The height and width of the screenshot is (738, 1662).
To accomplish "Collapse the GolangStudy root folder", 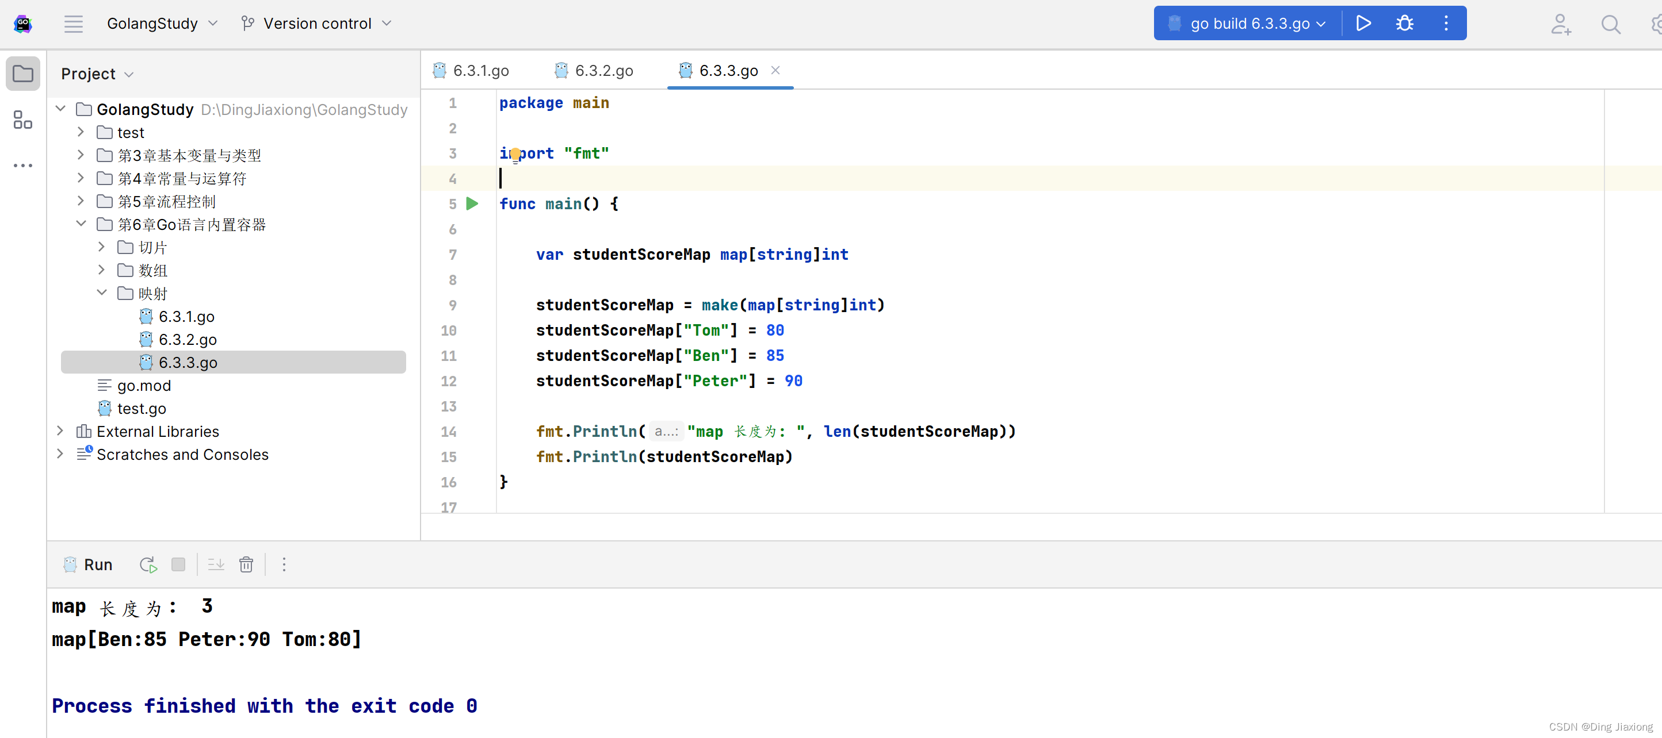I will point(60,109).
